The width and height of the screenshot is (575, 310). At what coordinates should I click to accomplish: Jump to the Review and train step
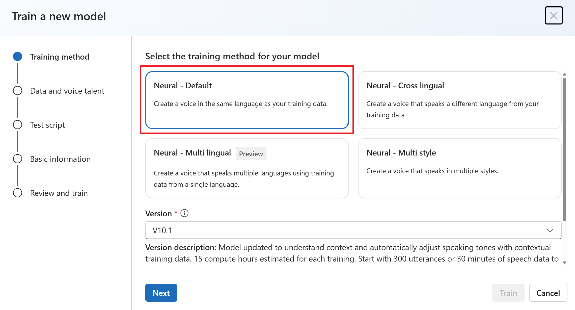59,193
